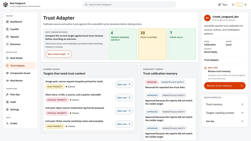Open case for Short story post
251x141 pixels.
(x=124, y=98)
